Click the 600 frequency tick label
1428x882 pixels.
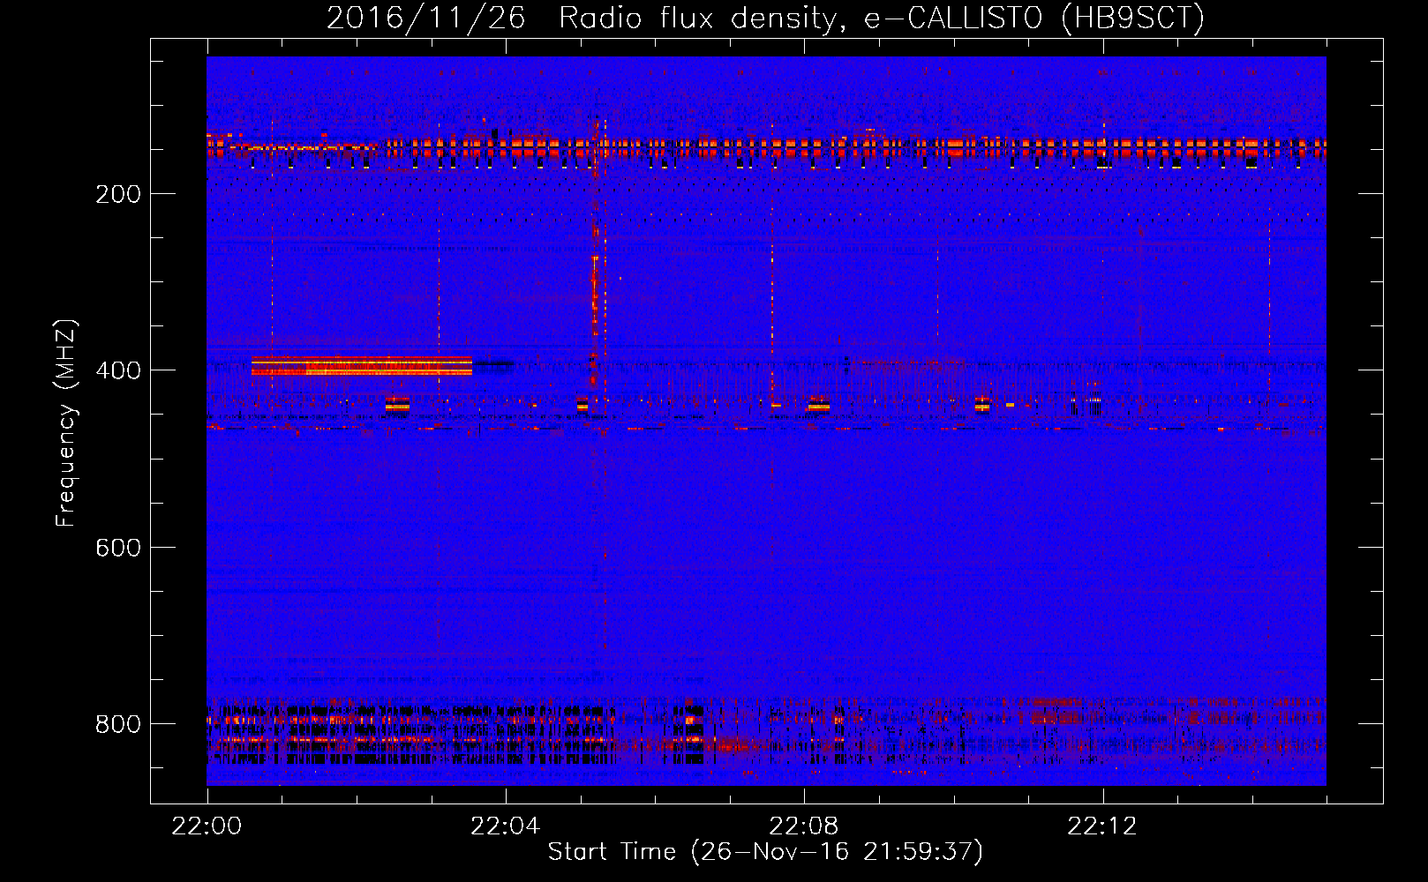(x=118, y=548)
